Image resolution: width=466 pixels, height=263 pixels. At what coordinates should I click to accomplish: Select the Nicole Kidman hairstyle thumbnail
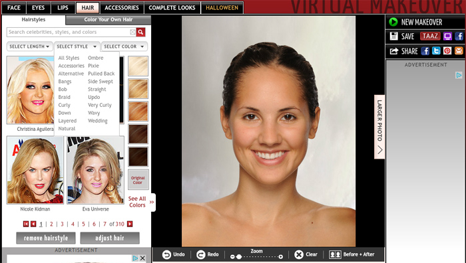click(x=35, y=170)
